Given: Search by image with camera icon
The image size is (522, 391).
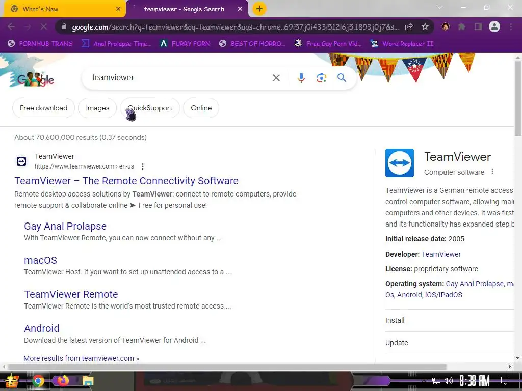Looking at the screenshot, I should [x=321, y=78].
